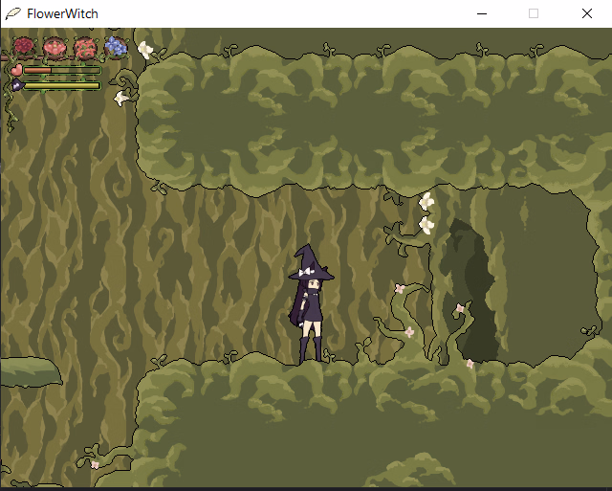The height and width of the screenshot is (491, 612).
Task: Click the pink blossom at bottom-left corner
Action: pyautogui.click(x=95, y=464)
